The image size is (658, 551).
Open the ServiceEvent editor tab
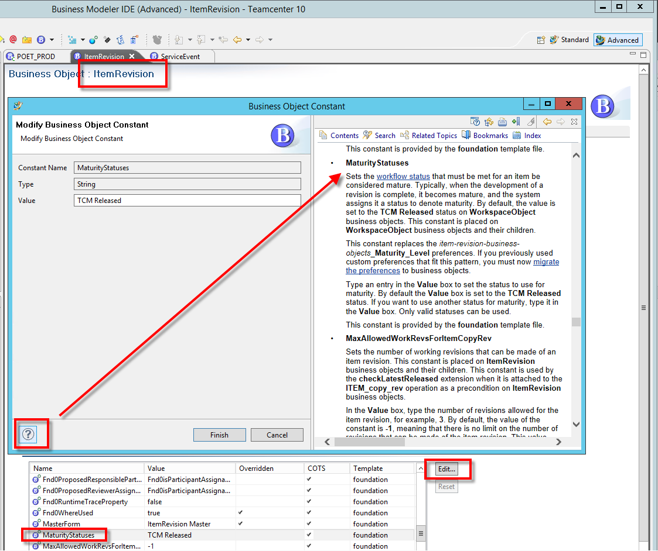tap(175, 57)
